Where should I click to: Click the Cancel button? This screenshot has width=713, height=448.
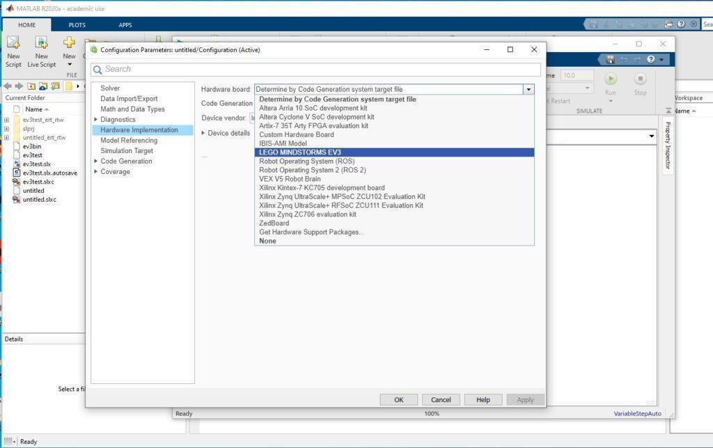coord(441,400)
